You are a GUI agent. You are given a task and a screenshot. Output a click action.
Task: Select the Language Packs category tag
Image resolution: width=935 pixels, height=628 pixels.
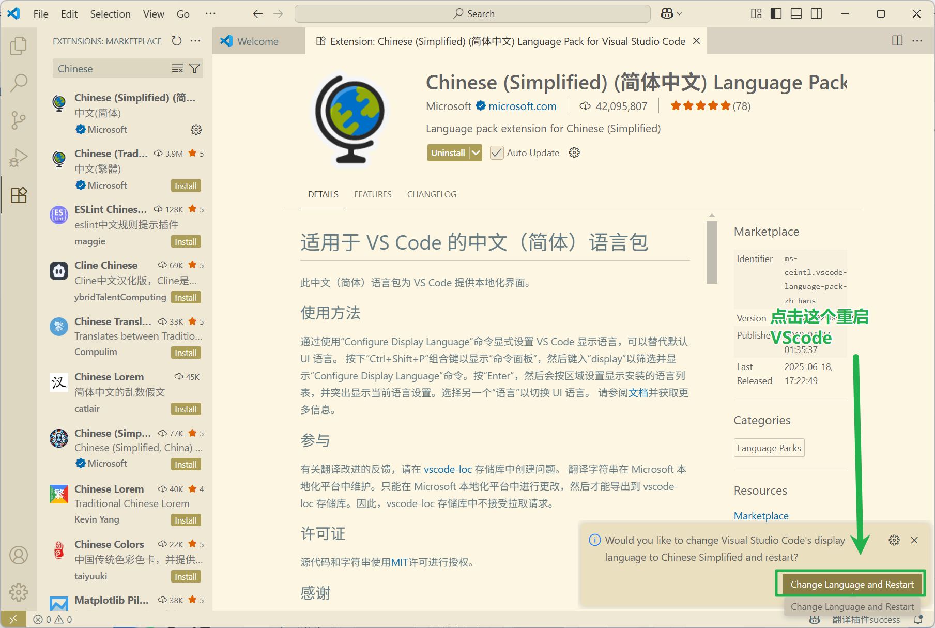pyautogui.click(x=769, y=448)
